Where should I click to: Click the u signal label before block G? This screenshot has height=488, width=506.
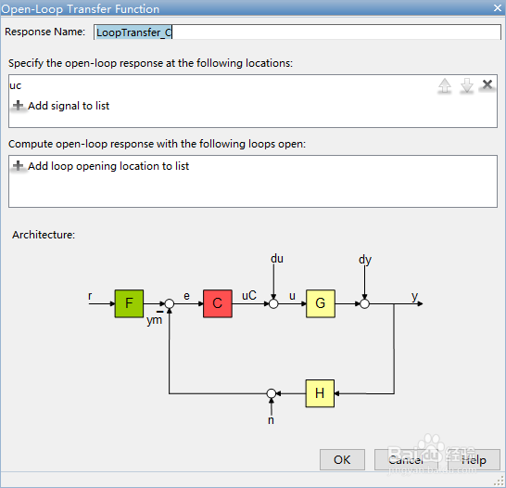click(x=292, y=296)
